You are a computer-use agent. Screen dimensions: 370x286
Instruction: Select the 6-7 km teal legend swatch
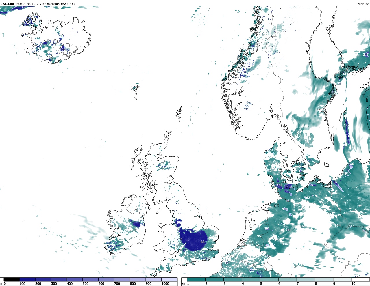coord(288,280)
